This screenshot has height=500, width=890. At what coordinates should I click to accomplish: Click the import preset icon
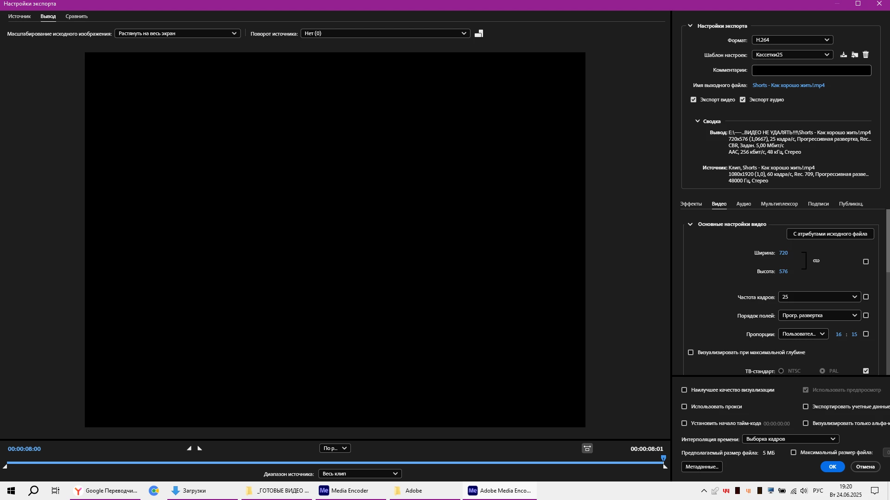[855, 55]
